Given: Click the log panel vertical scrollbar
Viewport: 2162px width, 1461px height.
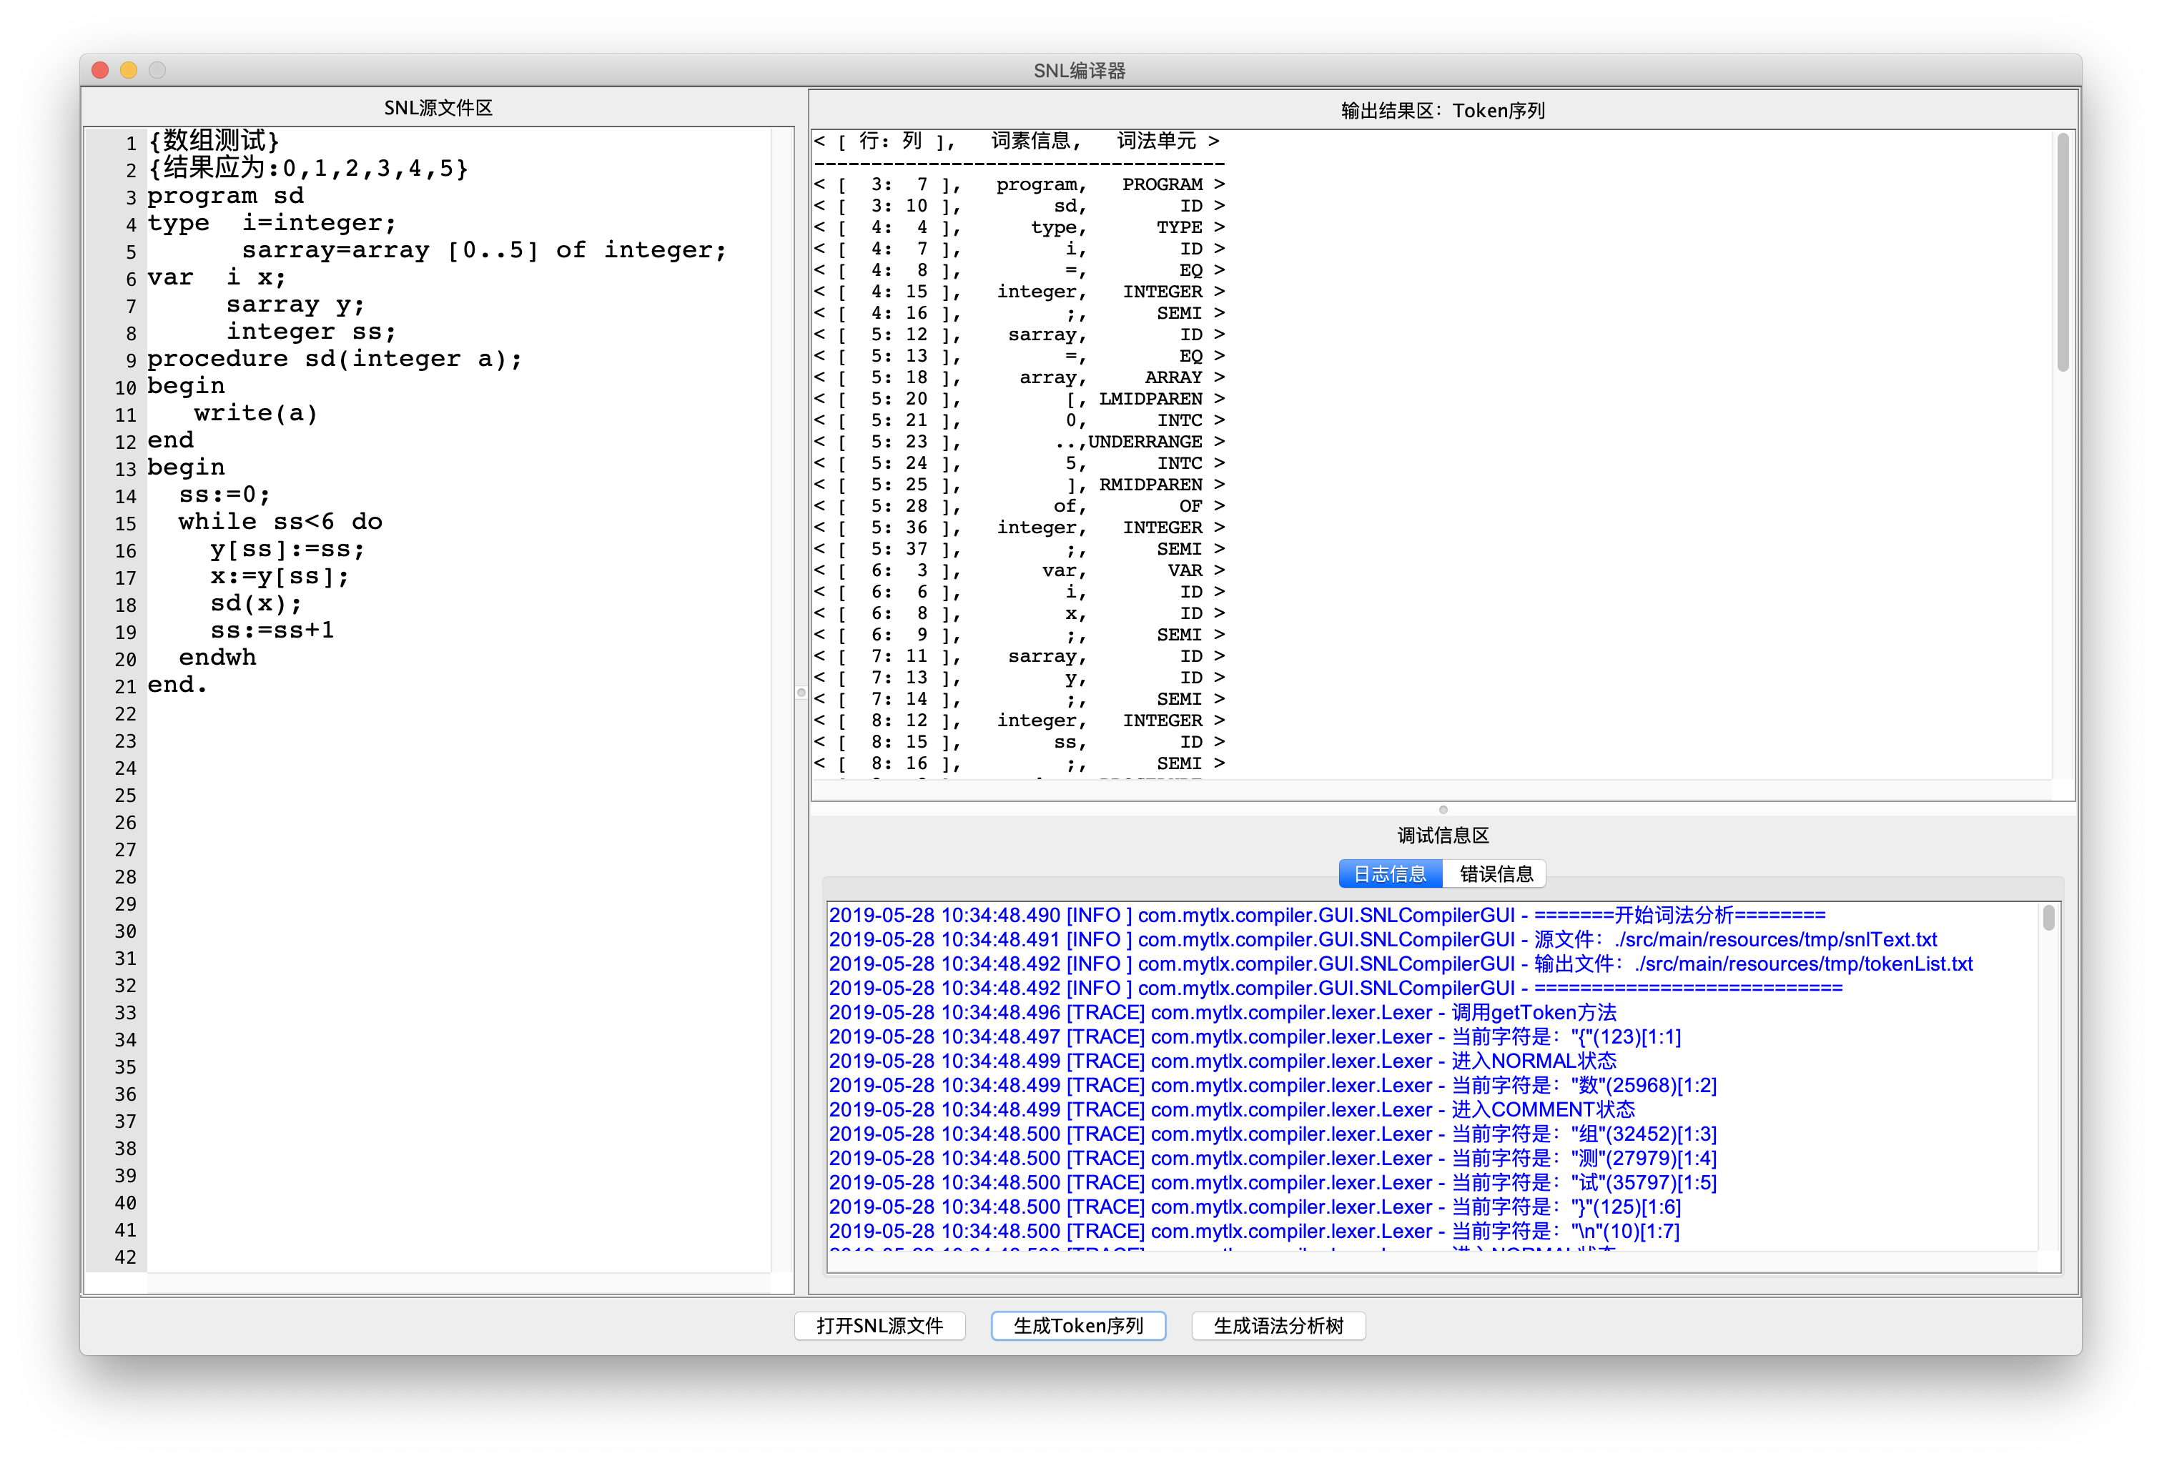Looking at the screenshot, I should coord(2048,918).
